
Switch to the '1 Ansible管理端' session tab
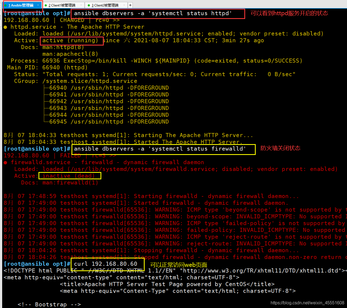[x=21, y=5]
